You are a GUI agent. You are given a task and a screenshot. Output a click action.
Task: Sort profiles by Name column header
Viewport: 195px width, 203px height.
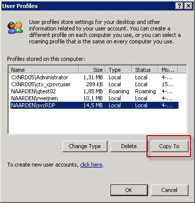[43, 70]
